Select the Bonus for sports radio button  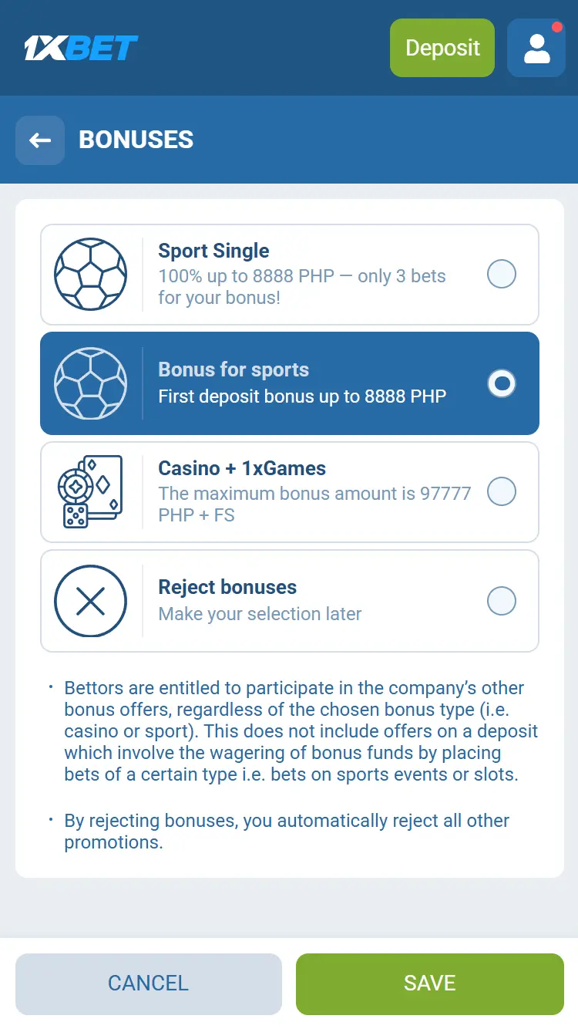pyautogui.click(x=502, y=383)
